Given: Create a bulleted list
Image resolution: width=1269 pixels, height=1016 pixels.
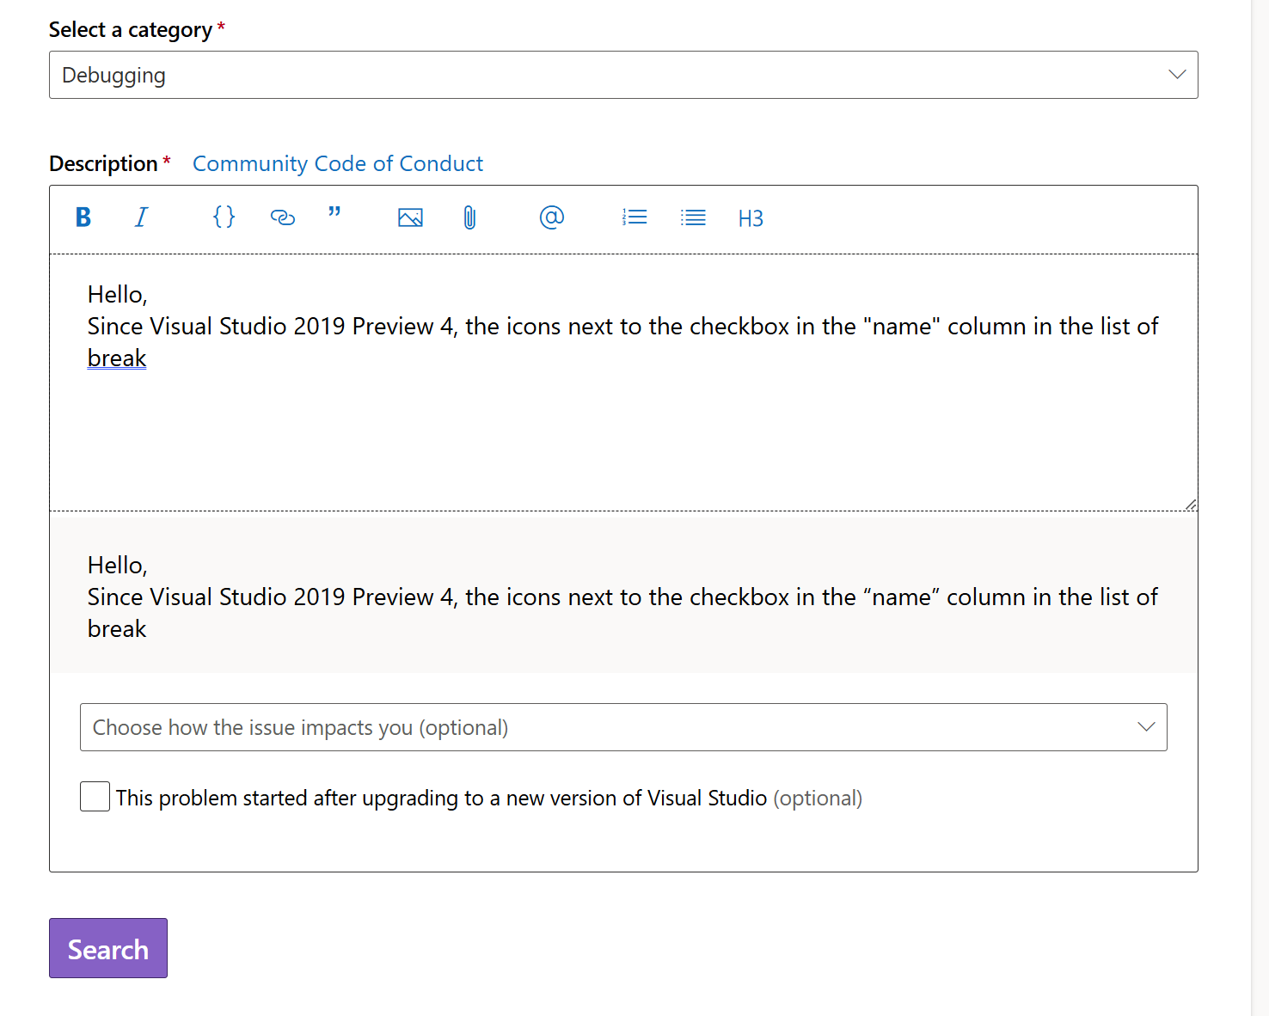Looking at the screenshot, I should 693,217.
